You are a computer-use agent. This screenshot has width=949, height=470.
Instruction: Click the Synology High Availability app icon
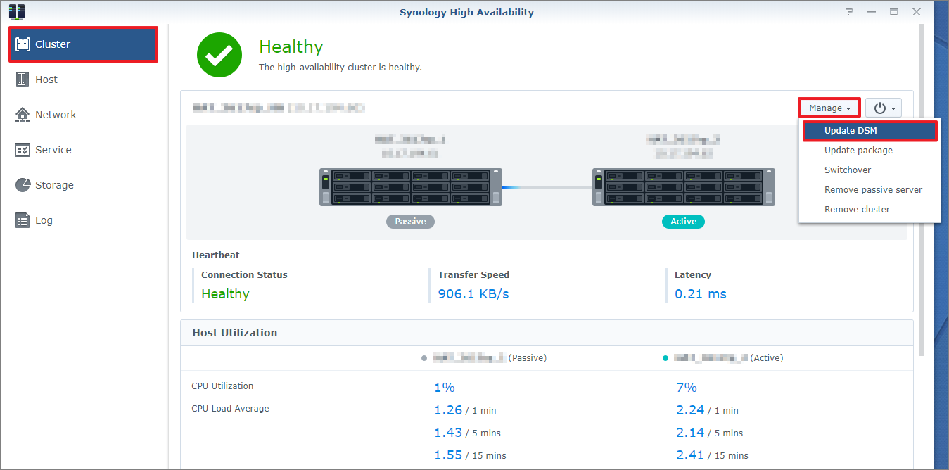(x=16, y=11)
